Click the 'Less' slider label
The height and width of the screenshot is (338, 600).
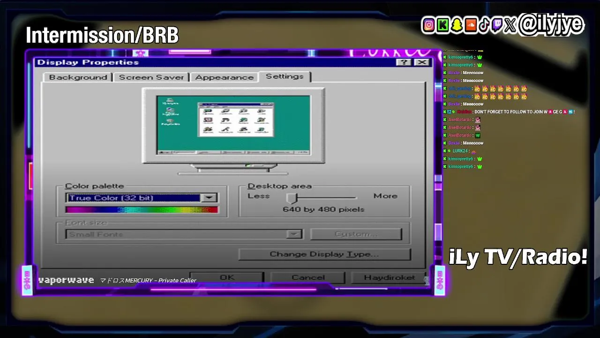pos(259,196)
